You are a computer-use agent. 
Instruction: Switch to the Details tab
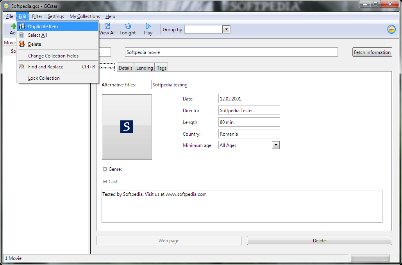click(x=126, y=68)
